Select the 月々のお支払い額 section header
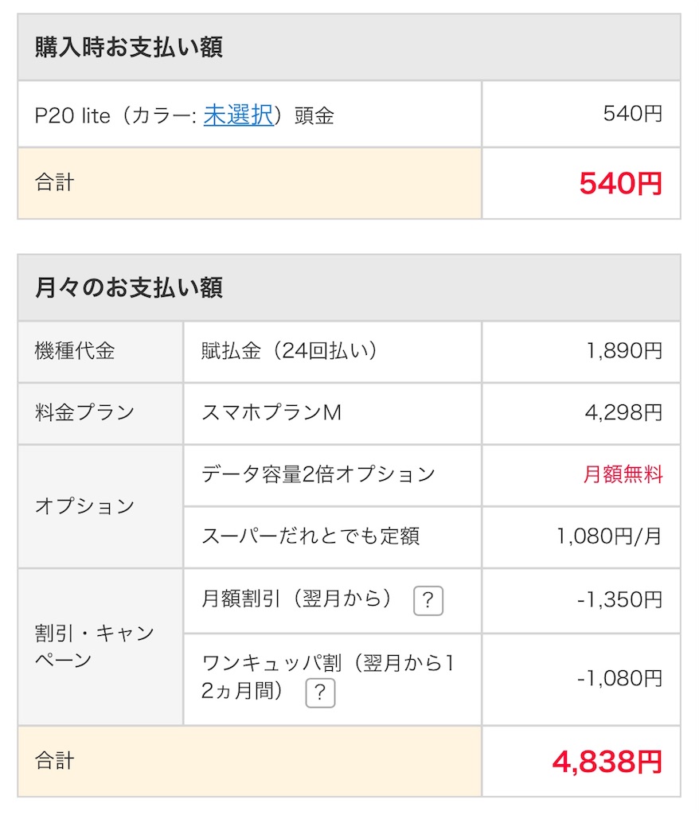The height and width of the screenshot is (815, 699). (129, 287)
